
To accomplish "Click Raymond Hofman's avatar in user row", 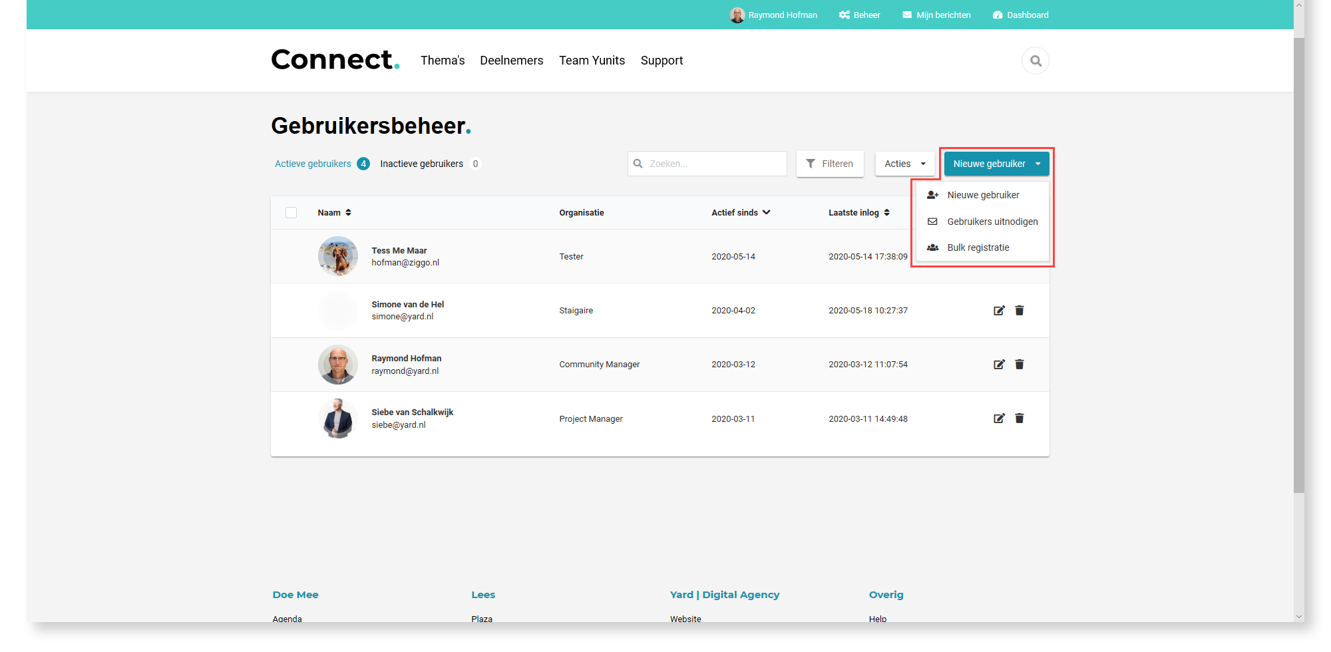I will click(338, 365).
